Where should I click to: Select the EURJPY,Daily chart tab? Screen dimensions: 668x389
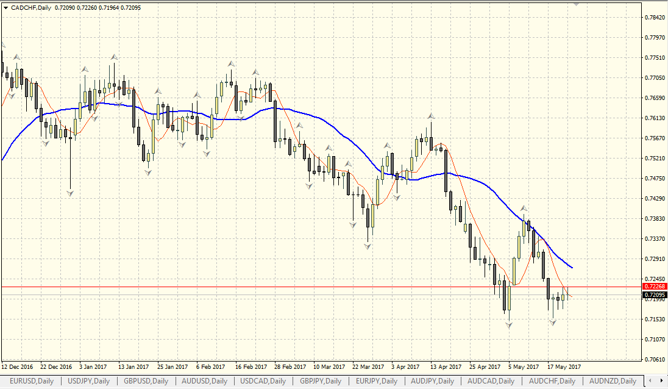pos(377,381)
